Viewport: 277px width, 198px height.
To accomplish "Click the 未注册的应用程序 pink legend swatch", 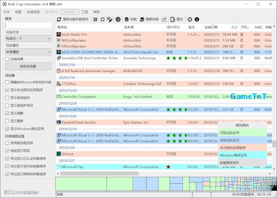I will pyautogui.click(x=242, y=148).
